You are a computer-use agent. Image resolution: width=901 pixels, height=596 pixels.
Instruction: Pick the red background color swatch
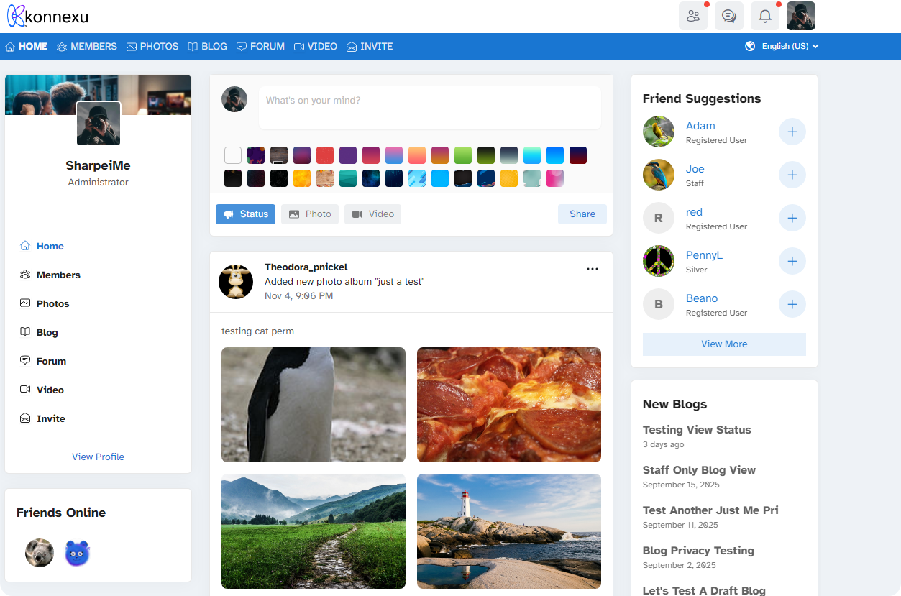pos(325,155)
